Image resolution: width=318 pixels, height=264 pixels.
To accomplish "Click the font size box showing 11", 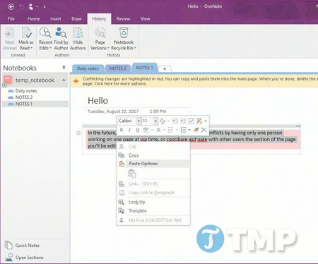I will [x=148, y=121].
